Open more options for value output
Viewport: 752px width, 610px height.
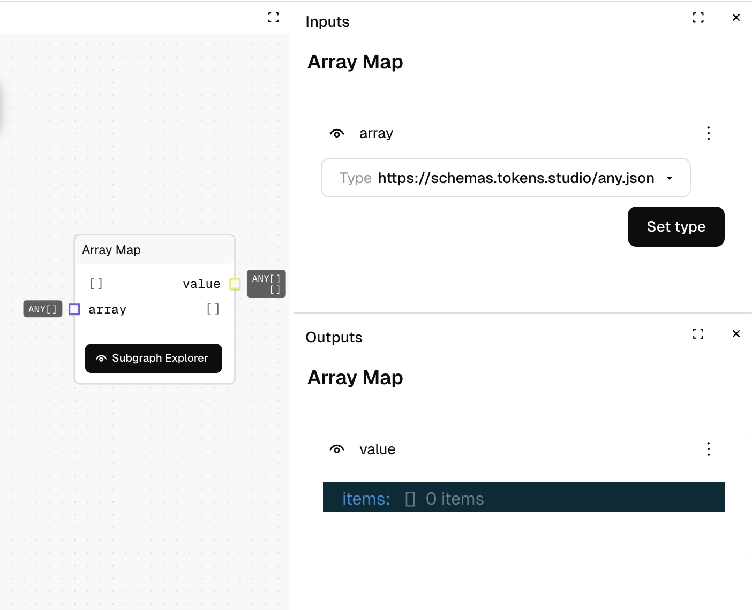[x=709, y=449]
